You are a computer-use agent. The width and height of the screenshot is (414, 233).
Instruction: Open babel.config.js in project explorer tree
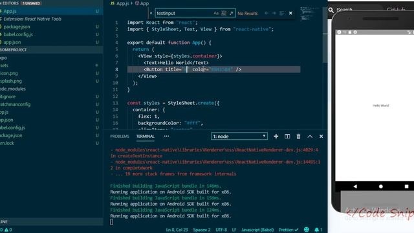tap(52, 128)
